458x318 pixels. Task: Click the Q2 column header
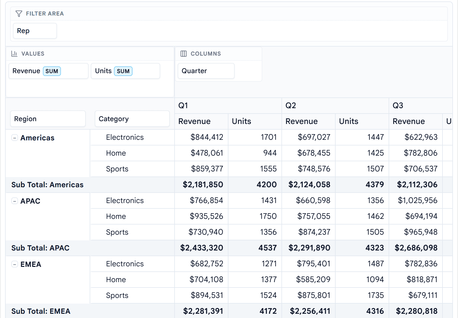335,106
